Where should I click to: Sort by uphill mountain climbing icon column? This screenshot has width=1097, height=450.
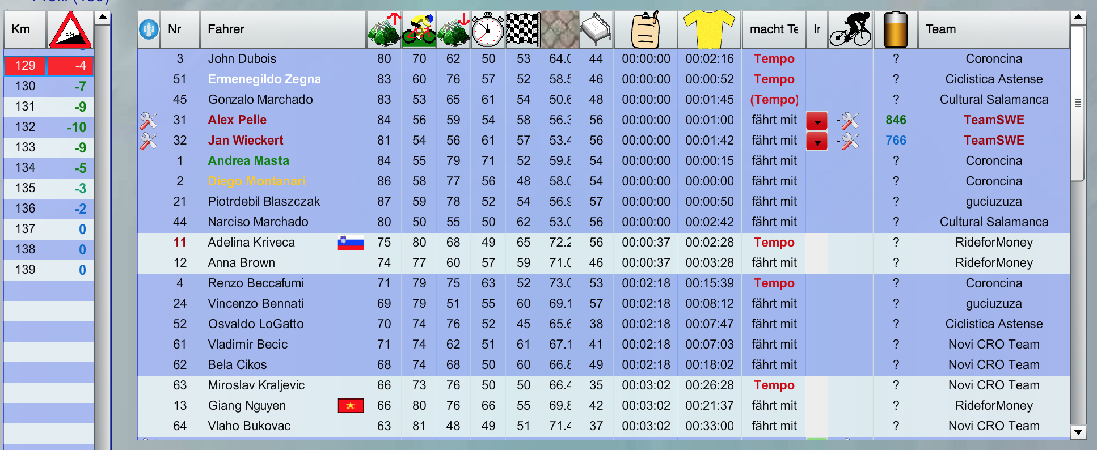384,29
